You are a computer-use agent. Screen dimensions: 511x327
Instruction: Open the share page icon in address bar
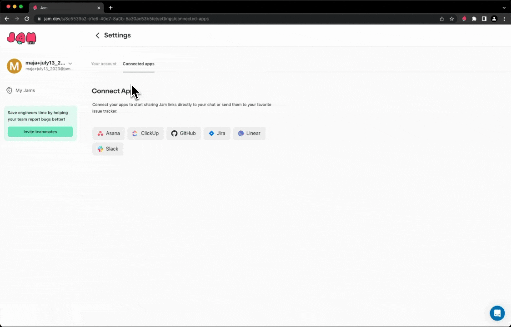click(x=441, y=19)
